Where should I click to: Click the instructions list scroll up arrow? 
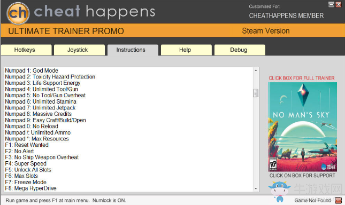click(256, 70)
